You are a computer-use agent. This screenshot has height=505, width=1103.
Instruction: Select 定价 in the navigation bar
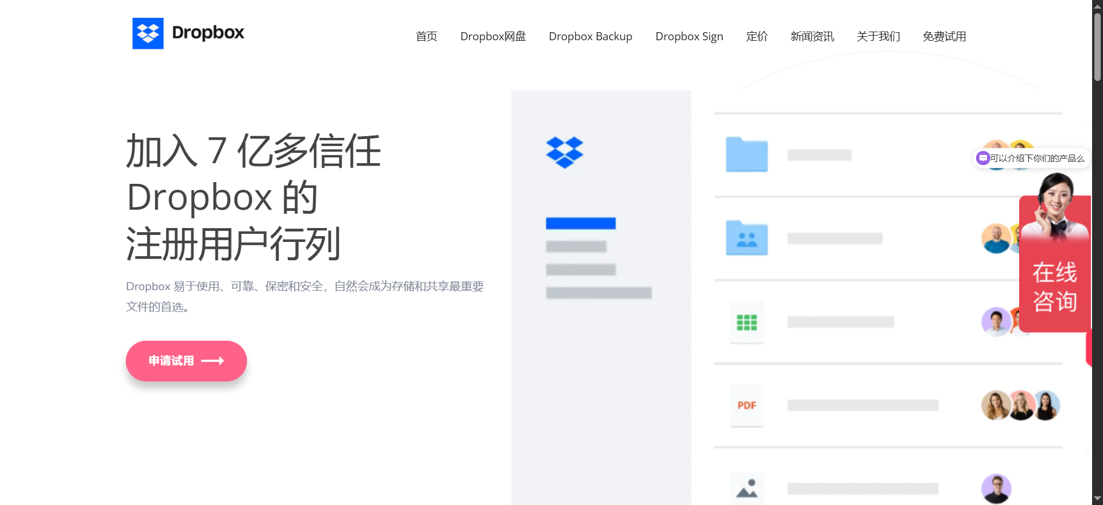tap(757, 37)
